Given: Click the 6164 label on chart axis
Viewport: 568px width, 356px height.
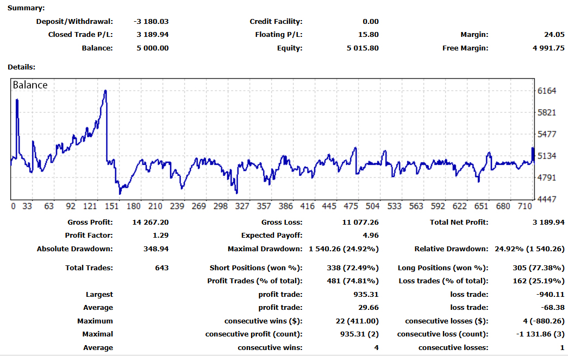Looking at the screenshot, I should tap(546, 91).
